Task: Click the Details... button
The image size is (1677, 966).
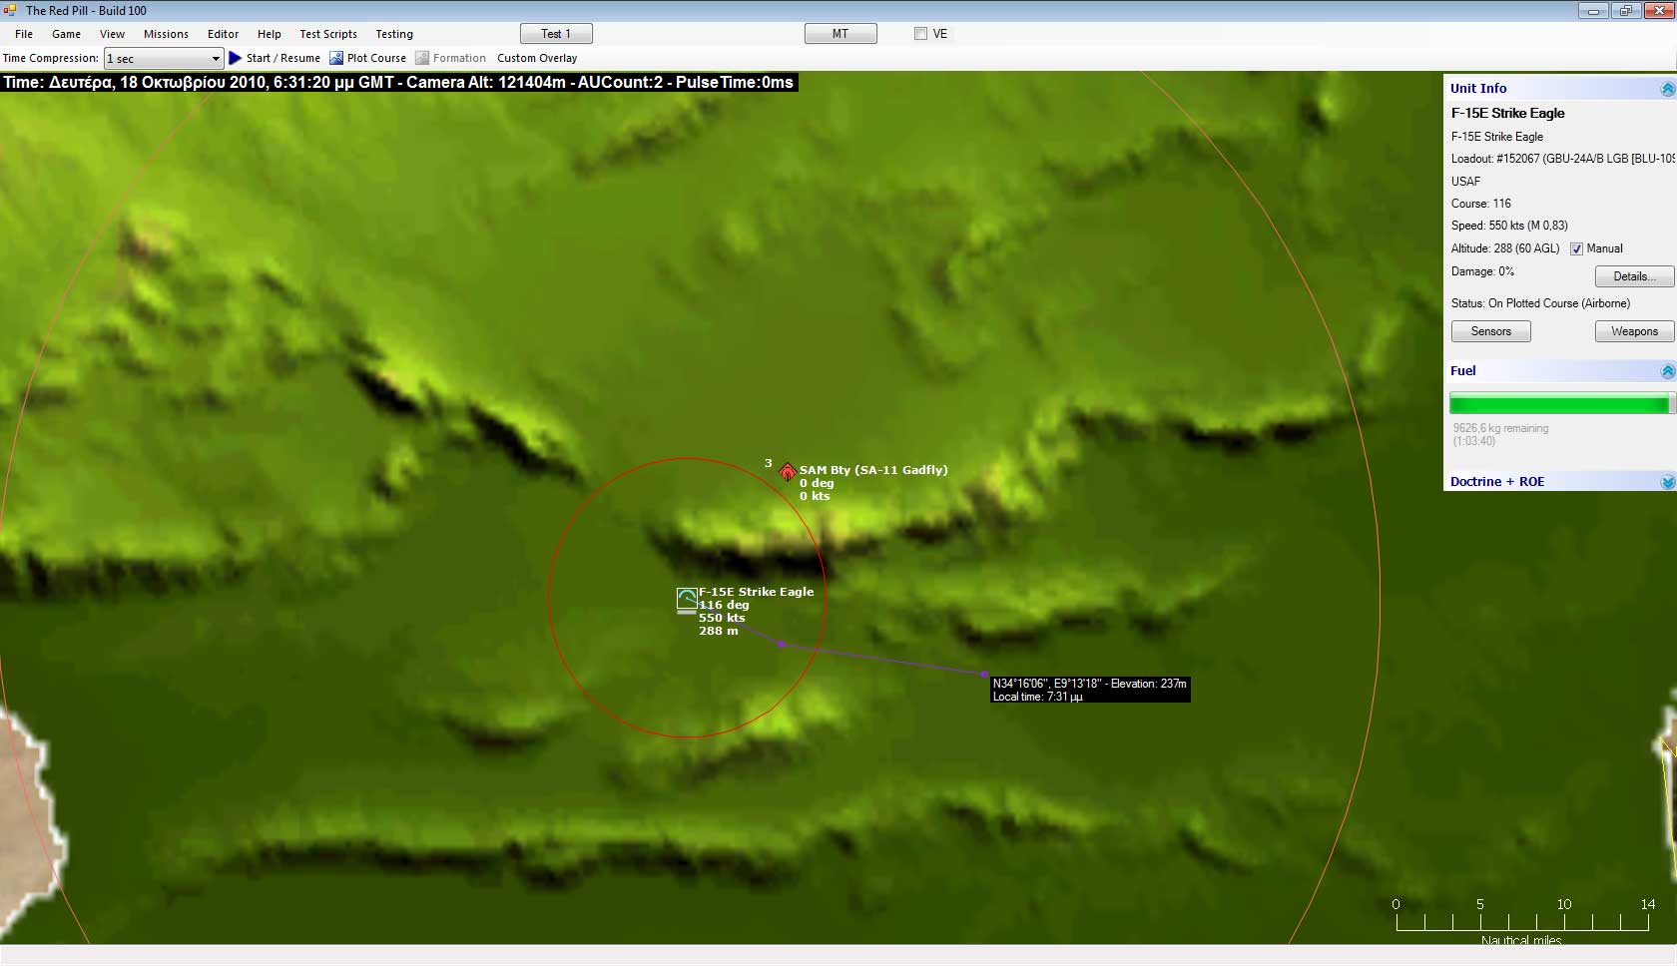Action: [x=1634, y=276]
